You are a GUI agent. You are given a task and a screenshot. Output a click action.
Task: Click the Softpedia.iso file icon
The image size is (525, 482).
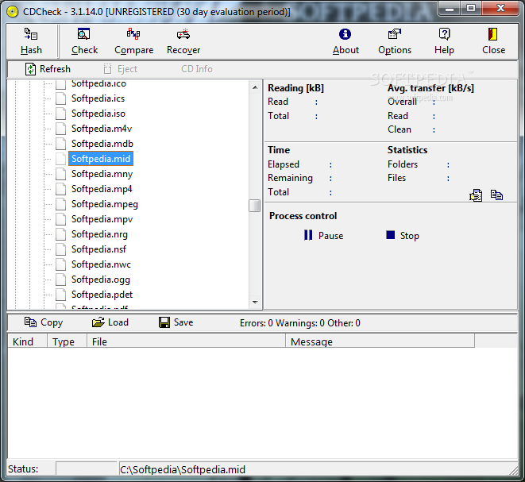[x=60, y=114]
